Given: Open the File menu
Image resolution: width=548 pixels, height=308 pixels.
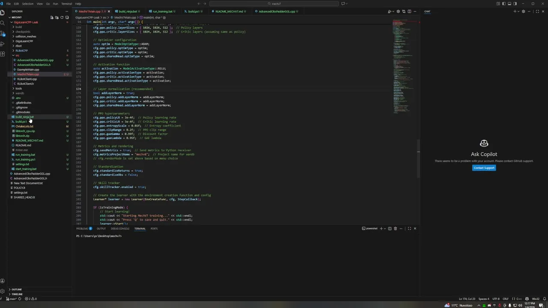Looking at the screenshot, I should click(8, 4).
